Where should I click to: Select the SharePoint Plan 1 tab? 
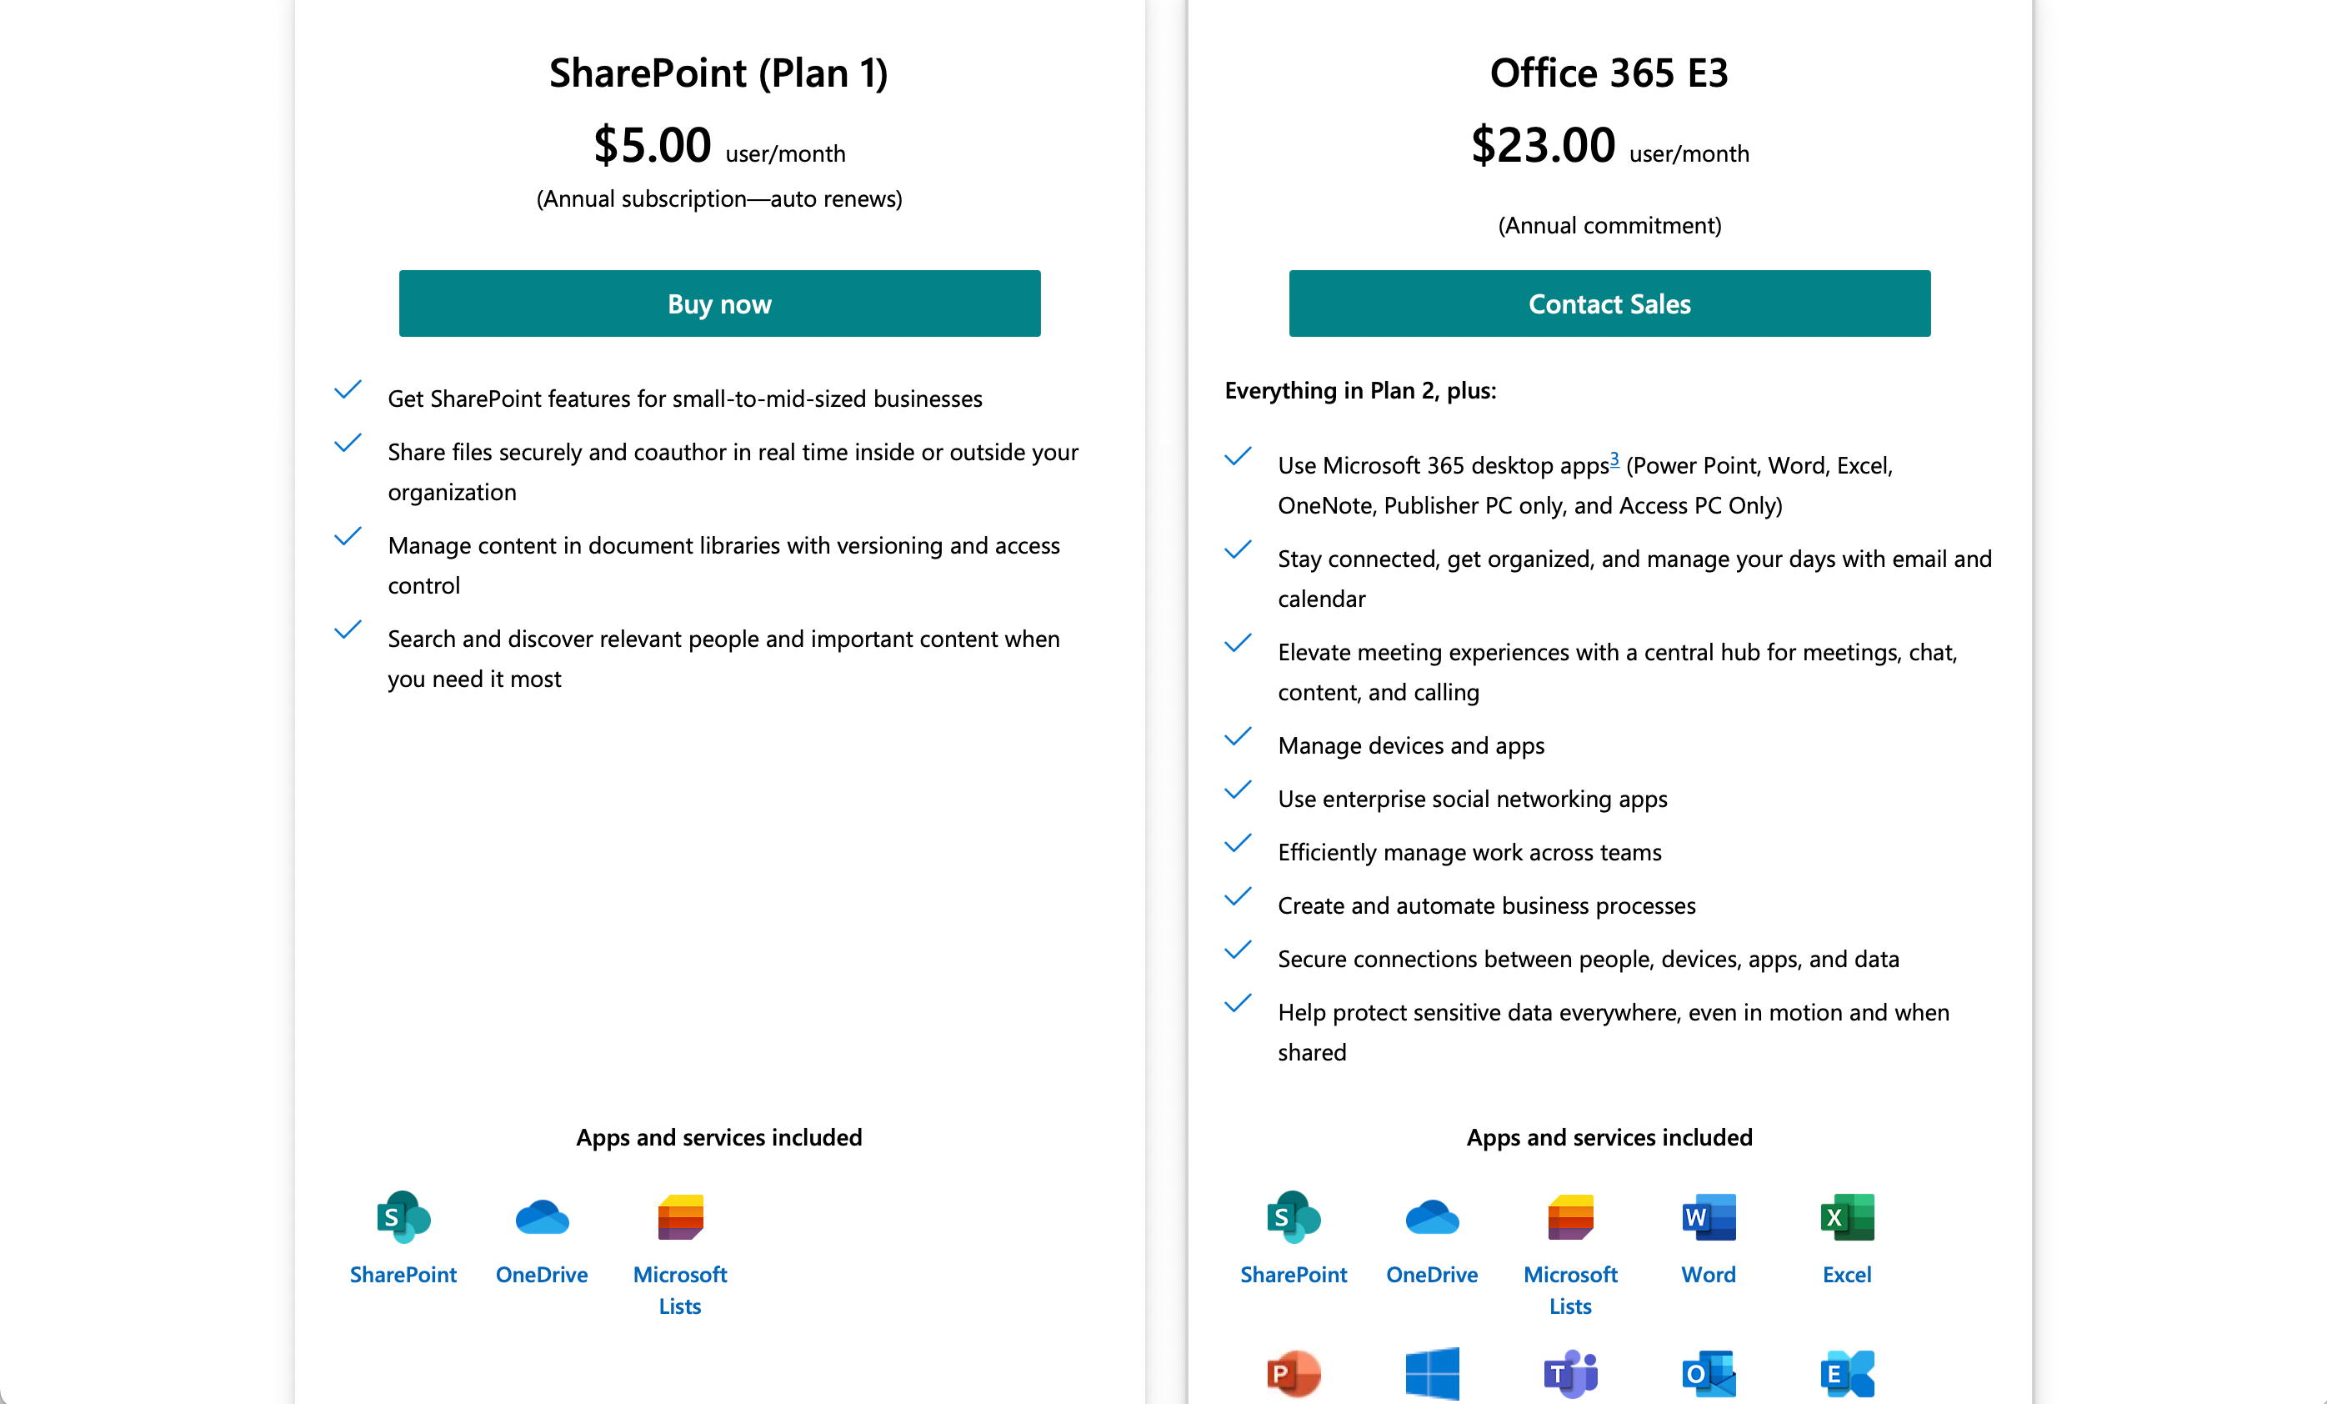coord(718,70)
